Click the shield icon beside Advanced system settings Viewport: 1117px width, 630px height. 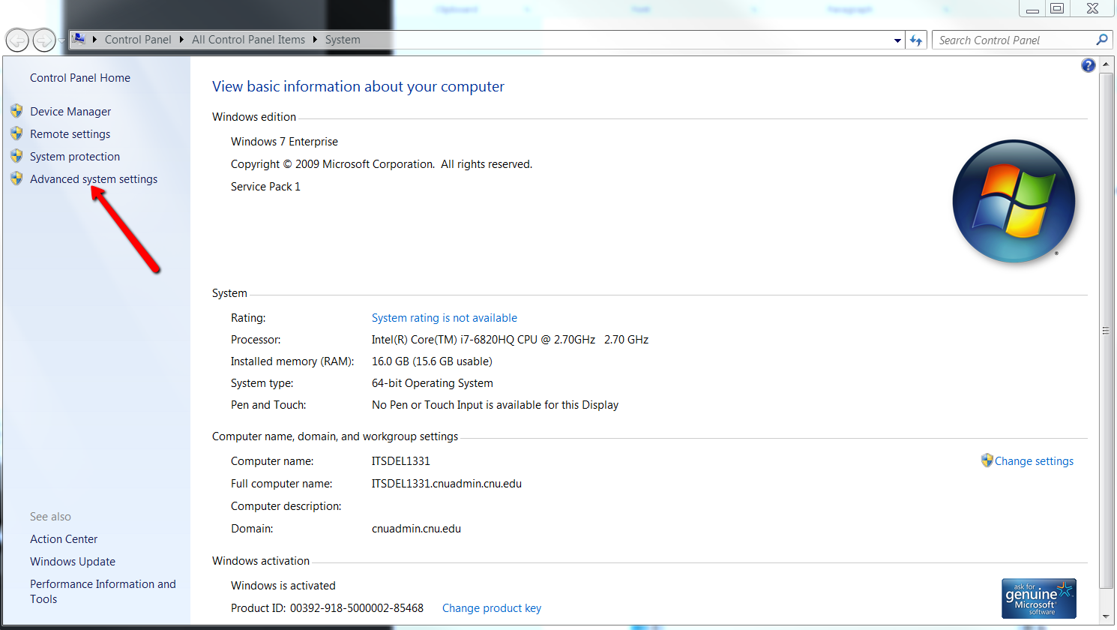point(16,178)
